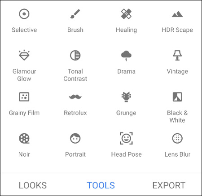Open the EXPORT tab
The image size is (202, 196).
click(x=169, y=185)
